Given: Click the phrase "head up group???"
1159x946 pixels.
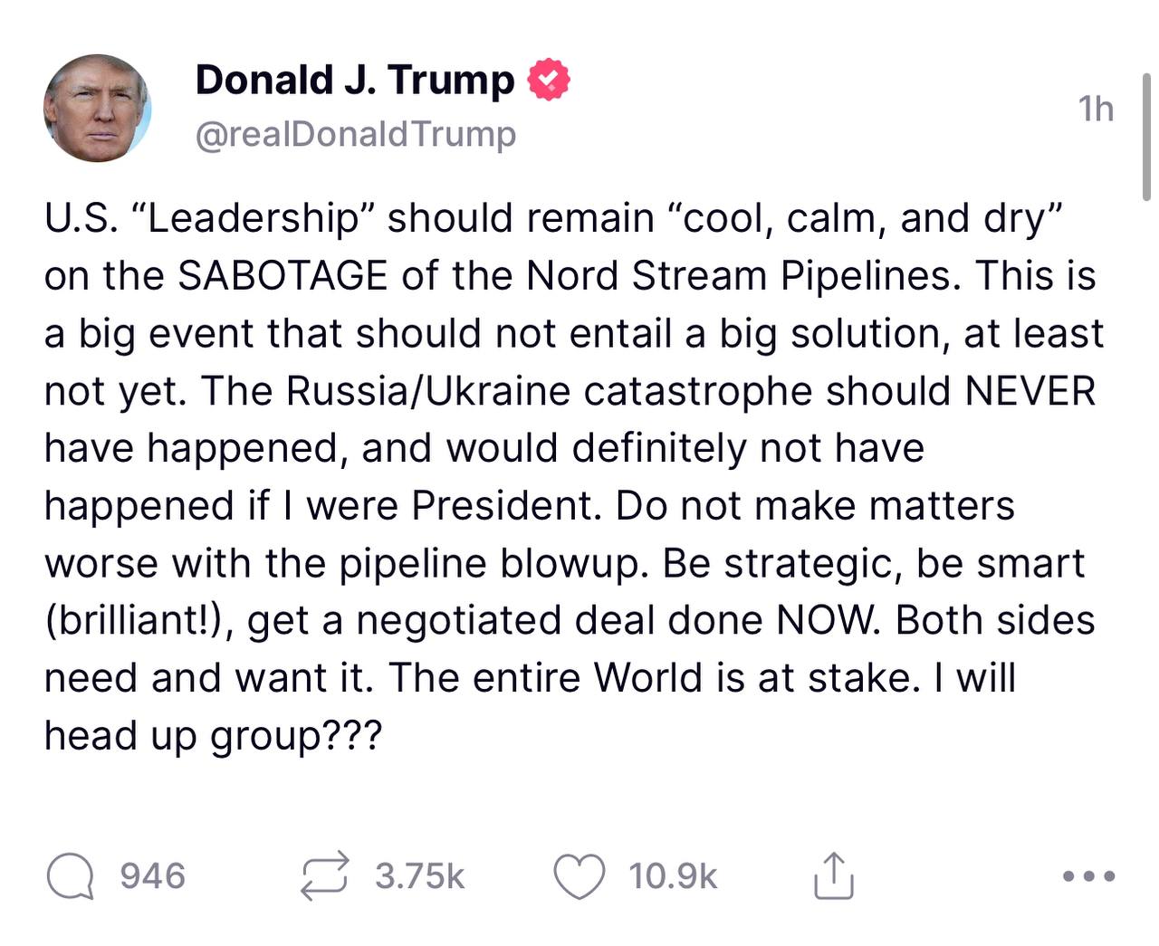Looking at the screenshot, I should click(214, 735).
